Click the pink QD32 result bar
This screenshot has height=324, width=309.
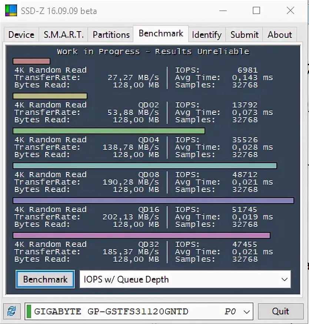[142, 235]
